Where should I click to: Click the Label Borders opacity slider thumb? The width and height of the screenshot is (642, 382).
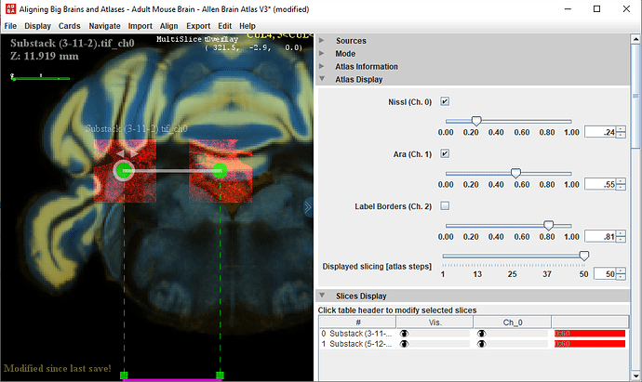coord(549,225)
